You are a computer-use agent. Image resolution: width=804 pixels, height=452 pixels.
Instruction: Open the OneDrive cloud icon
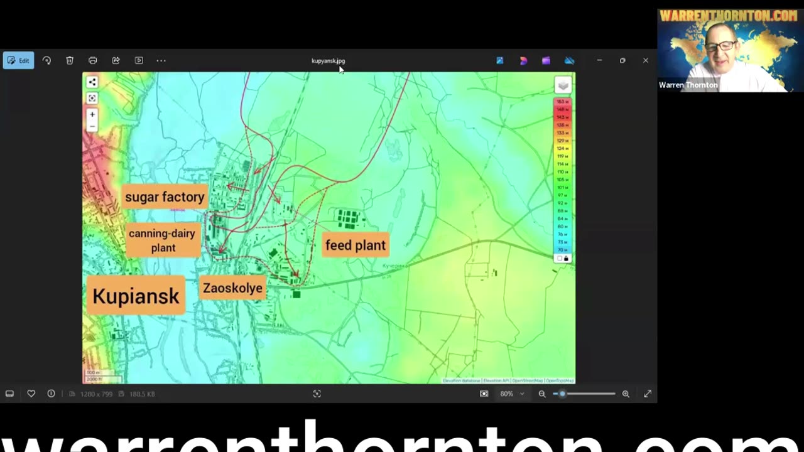tap(569, 60)
